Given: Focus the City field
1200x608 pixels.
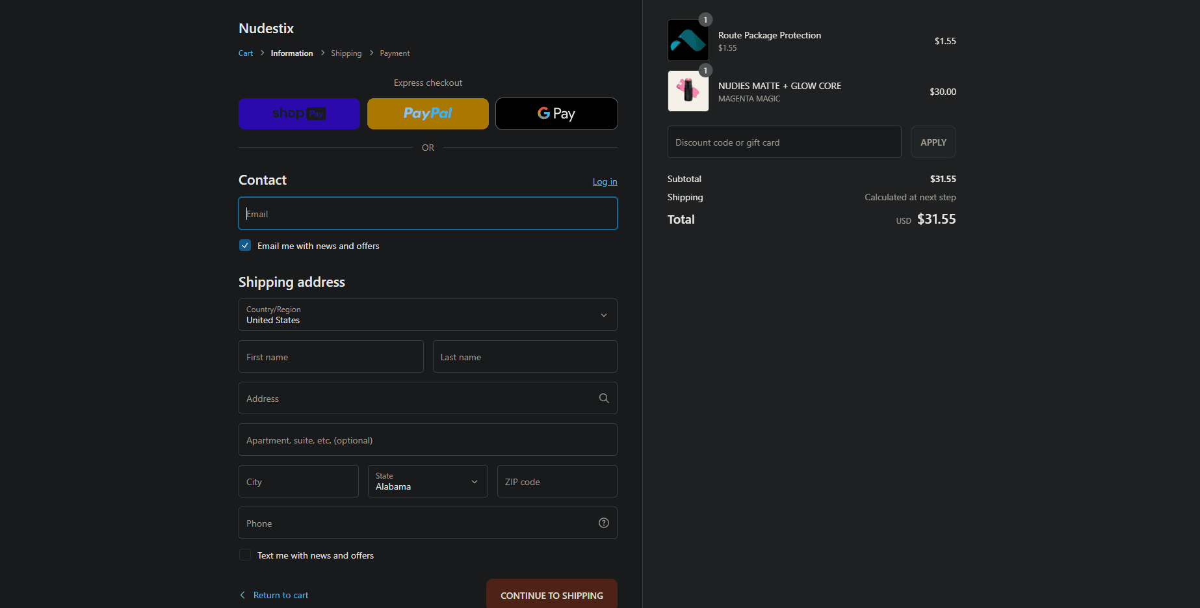Looking at the screenshot, I should tap(298, 481).
